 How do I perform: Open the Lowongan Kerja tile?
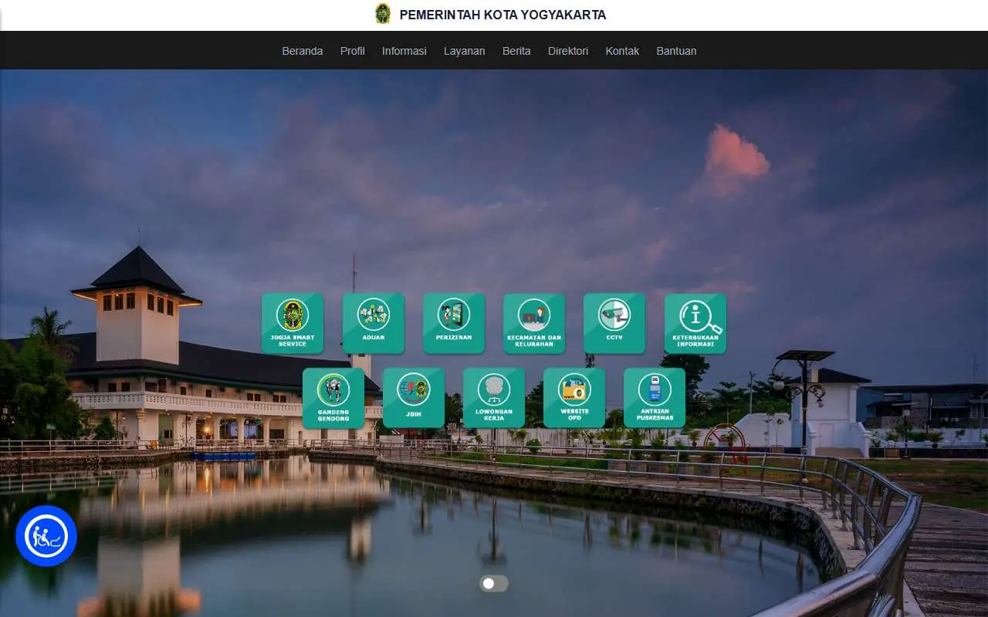coord(494,398)
